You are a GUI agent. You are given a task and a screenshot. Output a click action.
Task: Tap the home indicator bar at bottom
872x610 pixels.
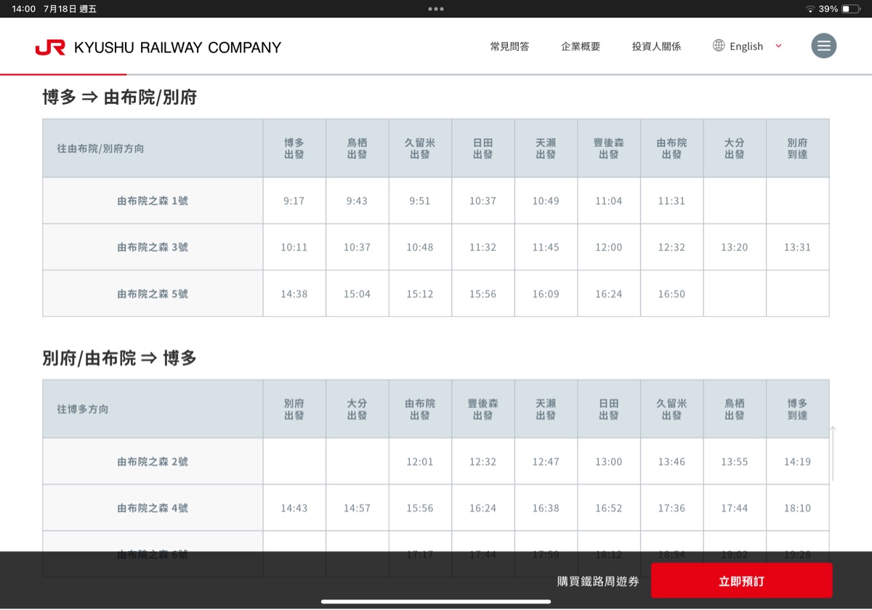[436, 601]
